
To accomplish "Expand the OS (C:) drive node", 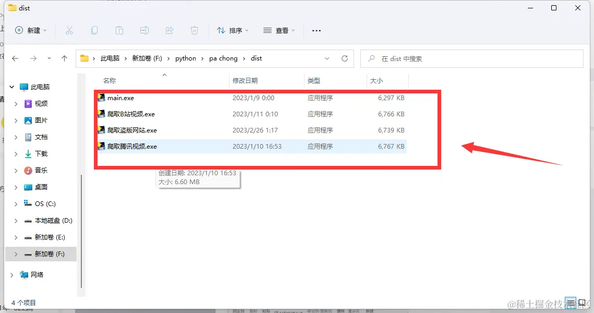I will coord(16,204).
